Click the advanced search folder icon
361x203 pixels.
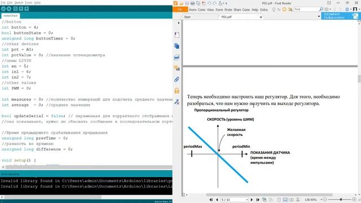pyautogui.click(x=290, y=10)
